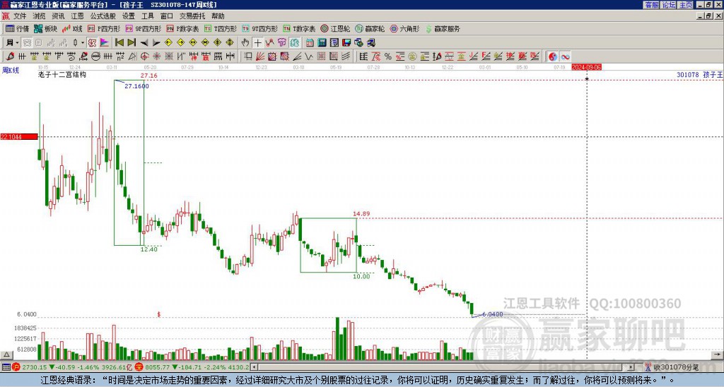The height and width of the screenshot is (387, 724).
Task: Open the 浏览 menu
Action: coord(40,16)
